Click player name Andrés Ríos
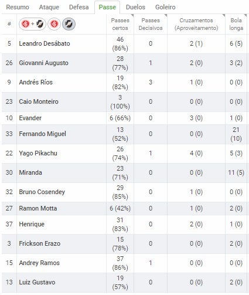This screenshot has width=249, height=295. (x=36, y=82)
